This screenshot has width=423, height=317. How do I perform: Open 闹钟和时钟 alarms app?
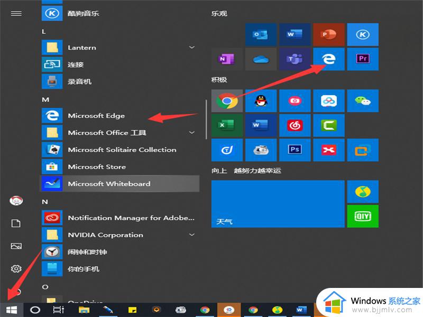click(x=120, y=252)
